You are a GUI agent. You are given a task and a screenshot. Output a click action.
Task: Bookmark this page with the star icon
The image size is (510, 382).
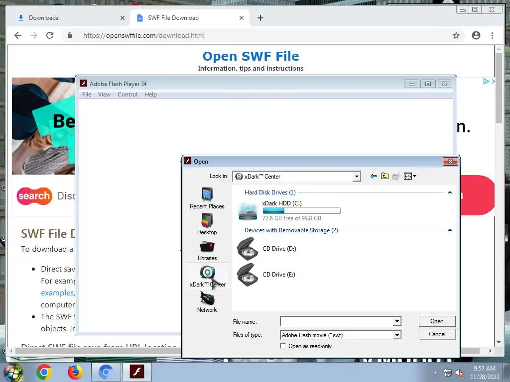point(456,35)
